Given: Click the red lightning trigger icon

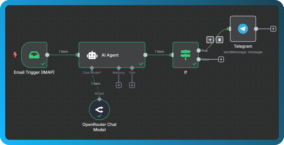Looking at the screenshot, I should click(x=15, y=55).
